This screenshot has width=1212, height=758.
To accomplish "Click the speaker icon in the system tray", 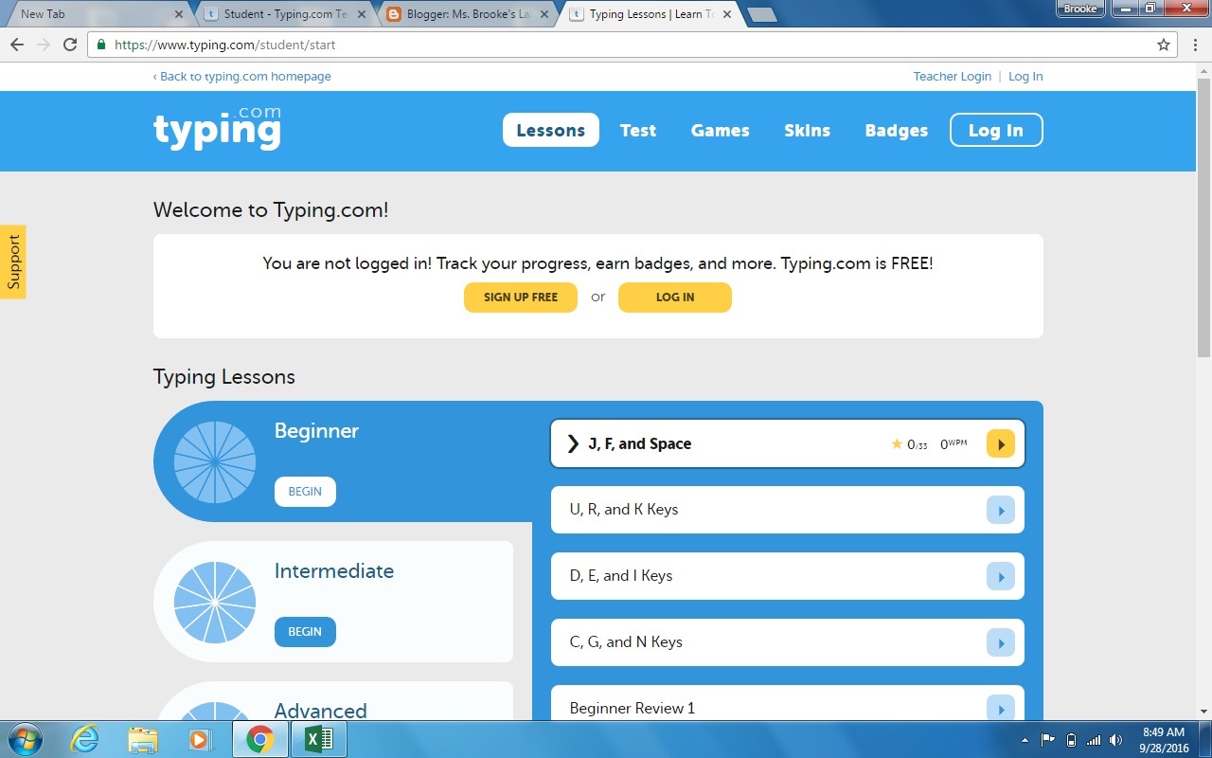I will pyautogui.click(x=1115, y=740).
